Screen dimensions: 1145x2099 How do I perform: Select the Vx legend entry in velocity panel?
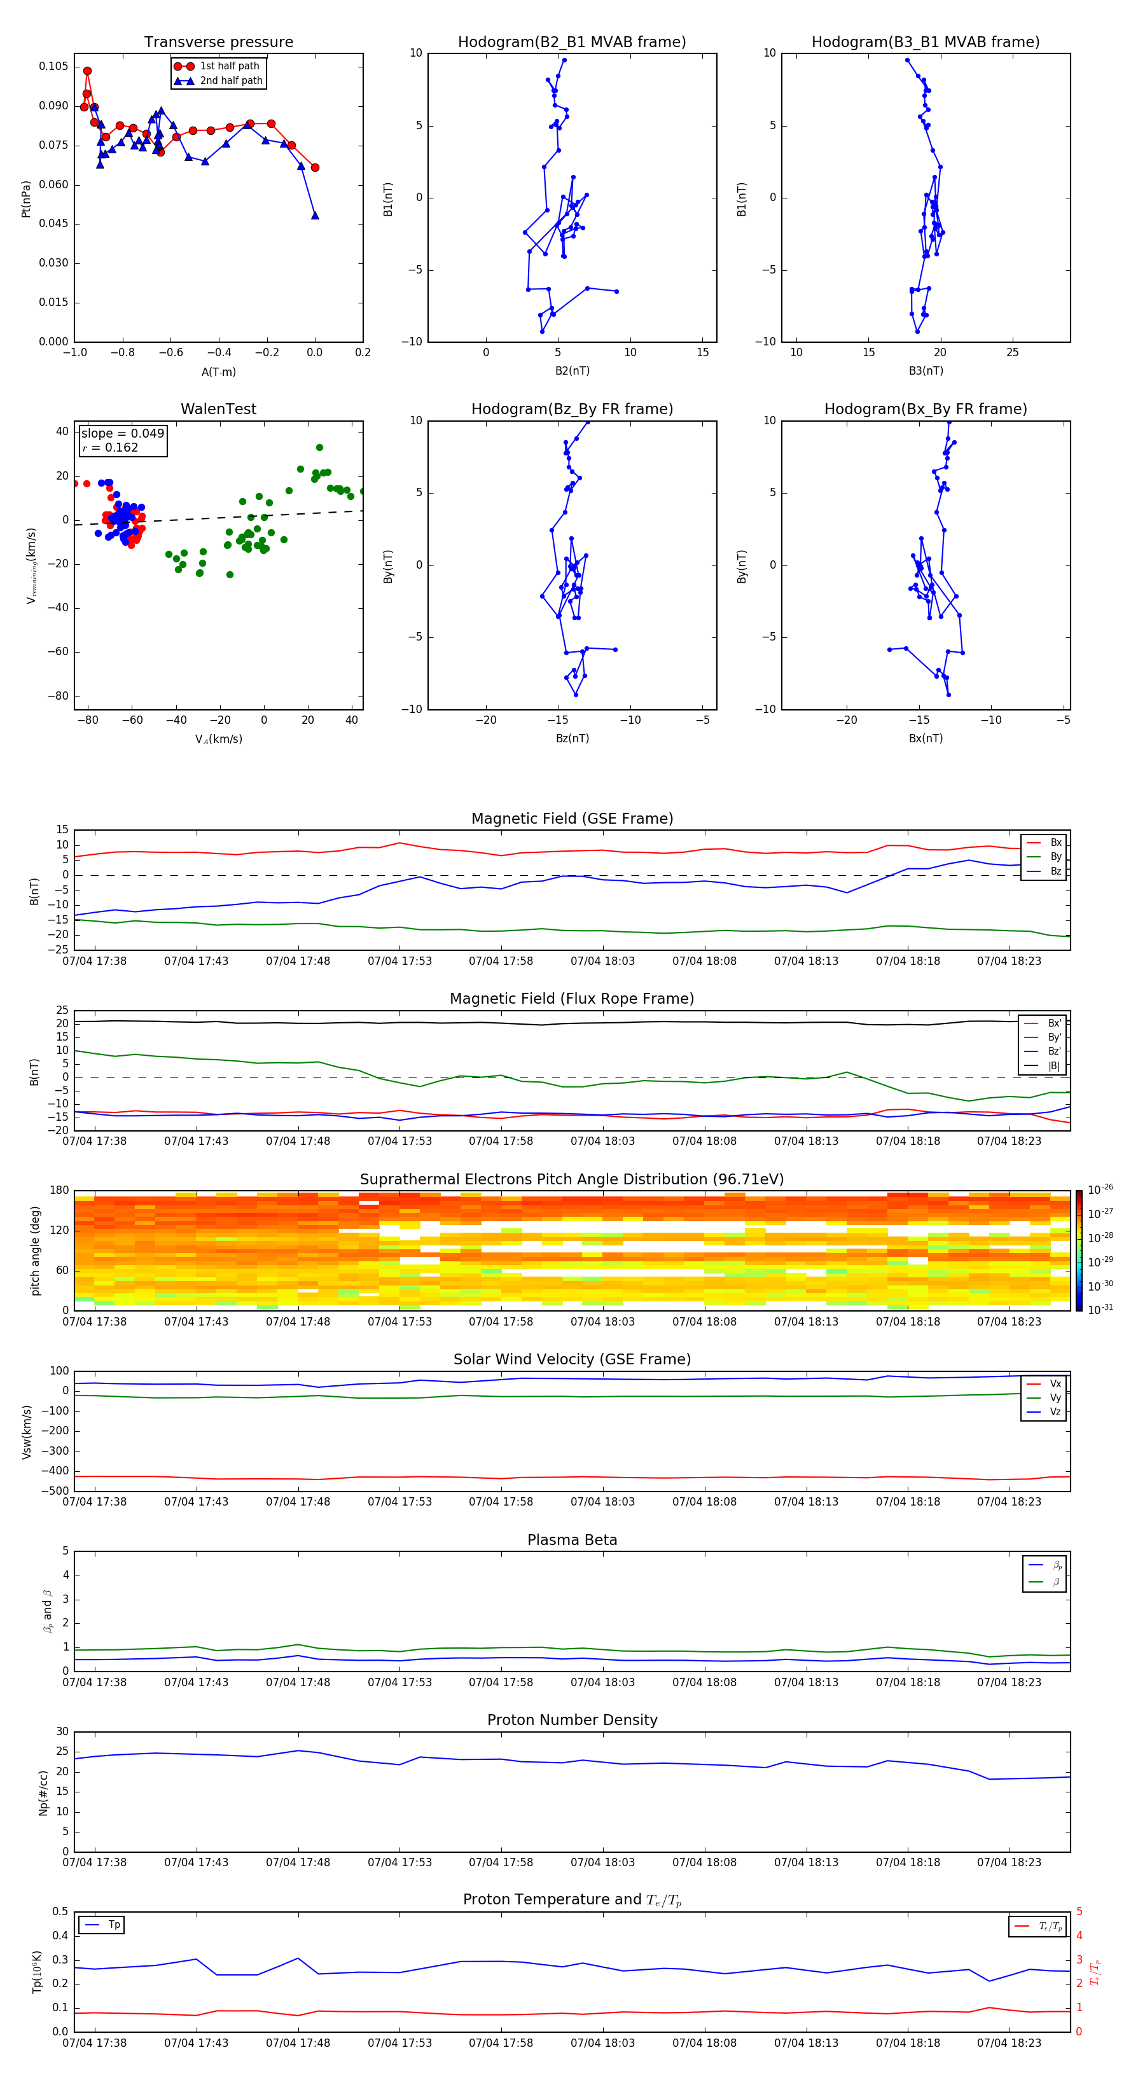(1044, 1383)
